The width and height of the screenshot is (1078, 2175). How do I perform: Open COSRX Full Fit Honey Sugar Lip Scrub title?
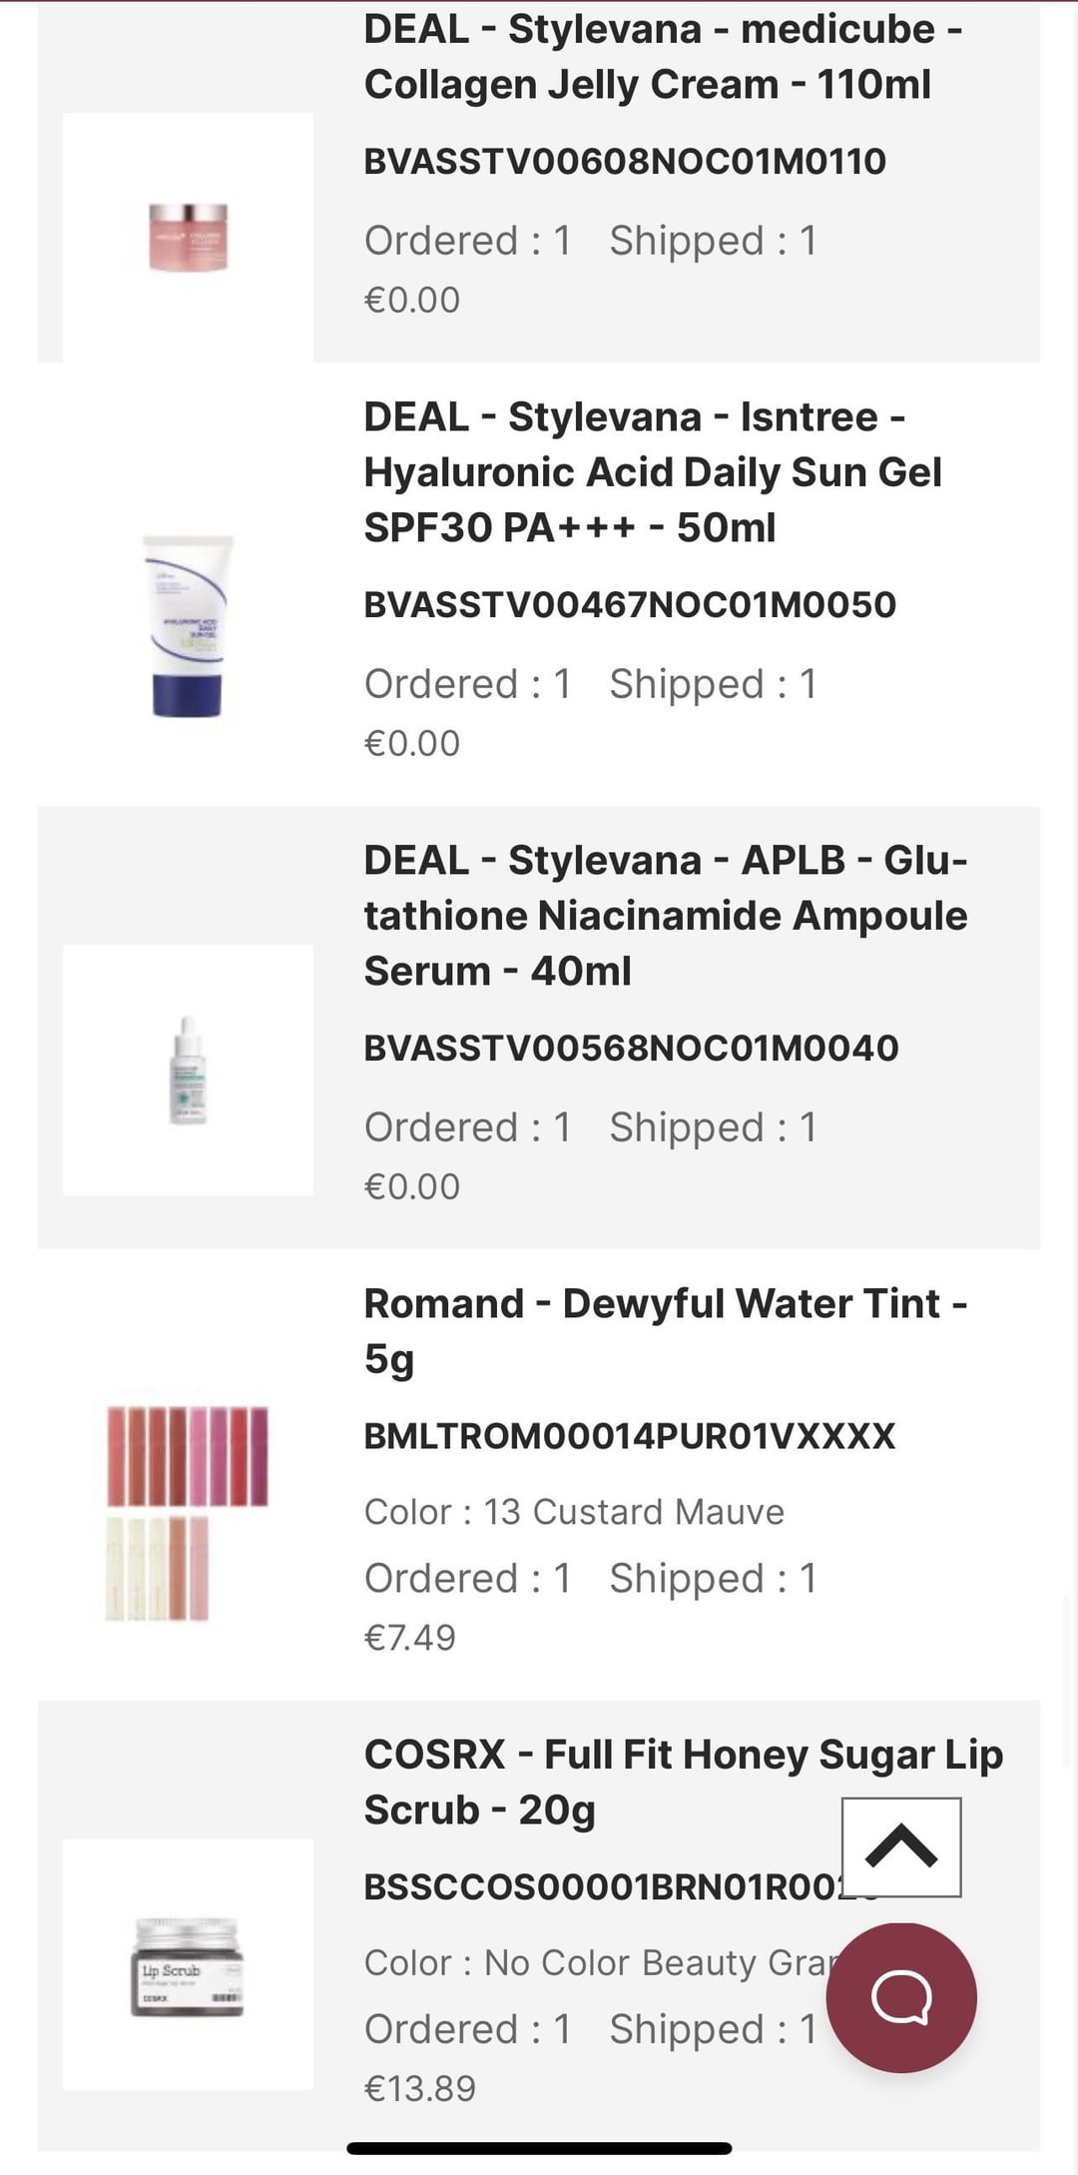coord(683,1783)
